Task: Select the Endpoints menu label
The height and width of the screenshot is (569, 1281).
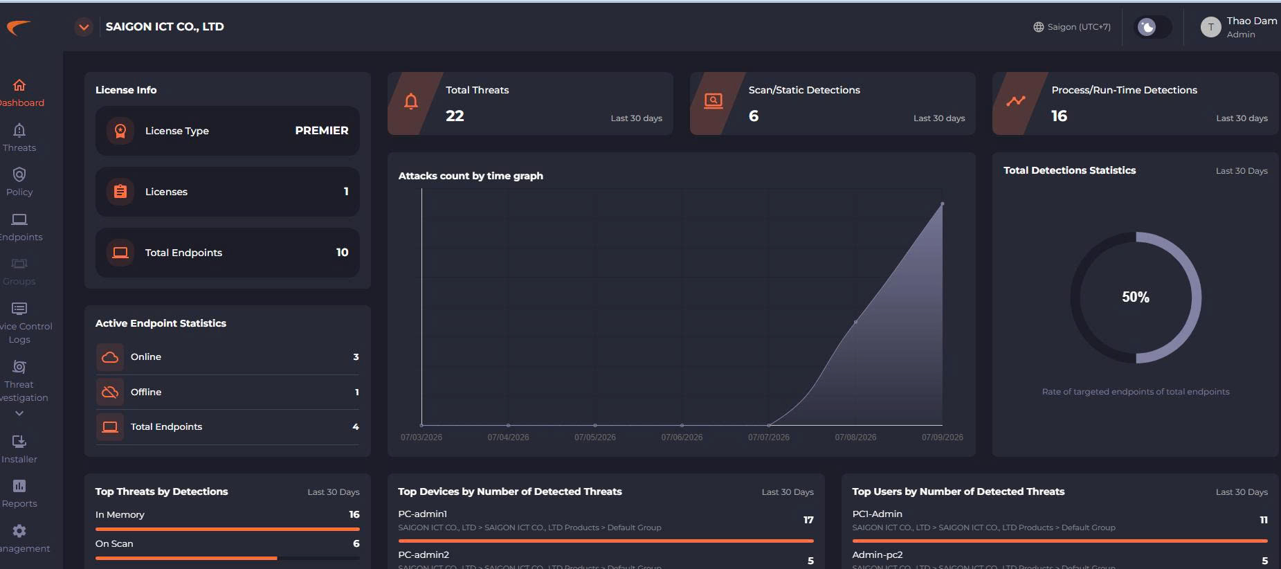Action: pyautogui.click(x=21, y=237)
